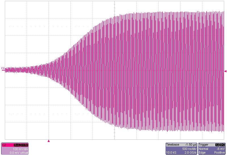Select the trigger level arrow at right edge
227x155 pixels.
[225, 71]
